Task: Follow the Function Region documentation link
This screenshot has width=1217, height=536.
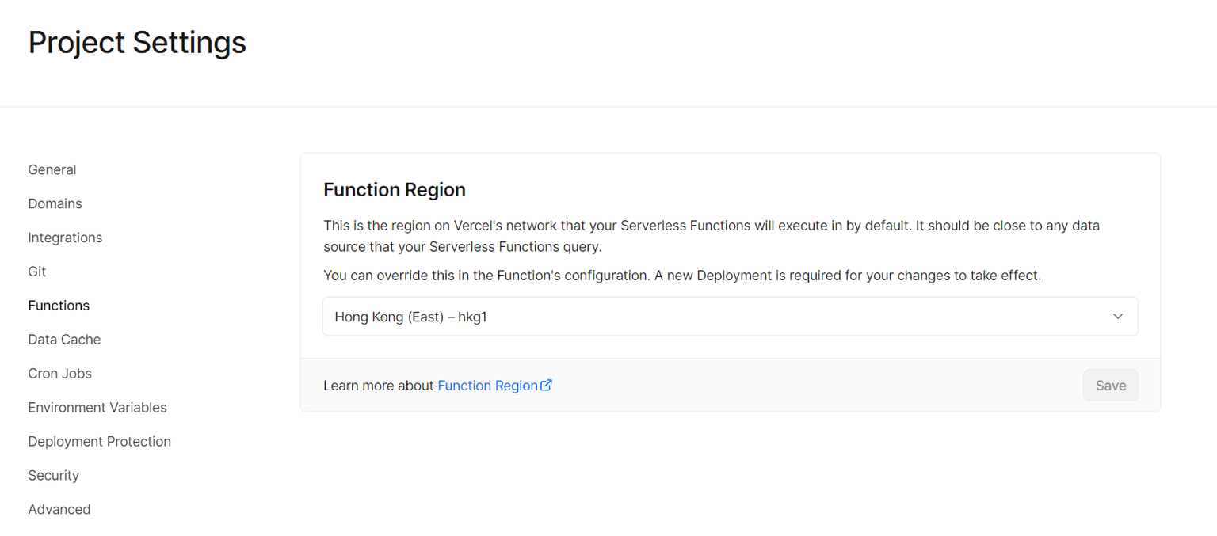Action: click(487, 386)
